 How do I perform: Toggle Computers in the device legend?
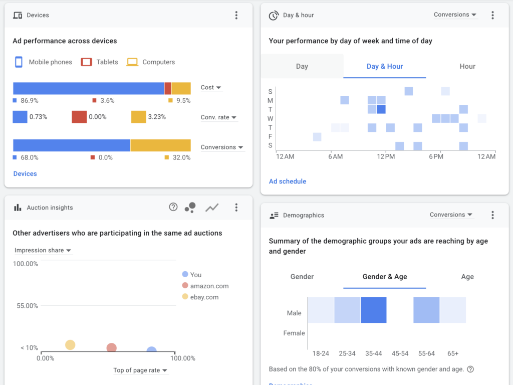pyautogui.click(x=150, y=62)
